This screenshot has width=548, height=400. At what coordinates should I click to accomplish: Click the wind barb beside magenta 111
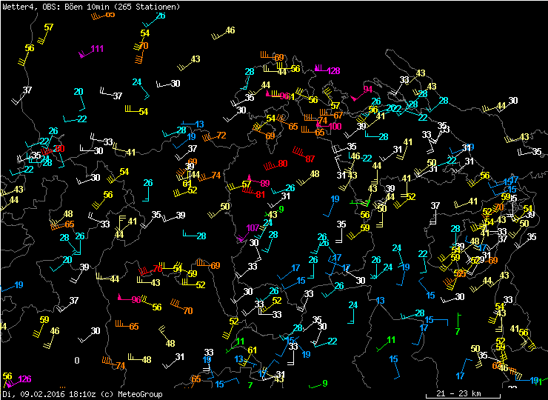tap(83, 53)
